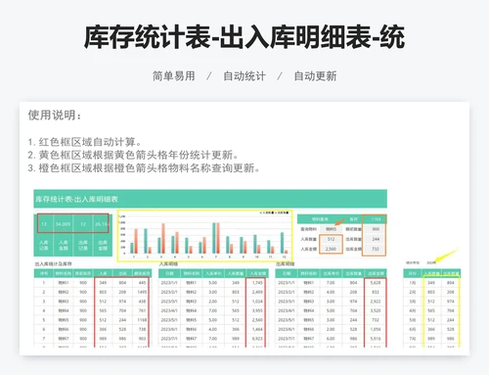The image size is (489, 375).
Task: Click the statistics year cell 2023年
Action: (x=431, y=262)
